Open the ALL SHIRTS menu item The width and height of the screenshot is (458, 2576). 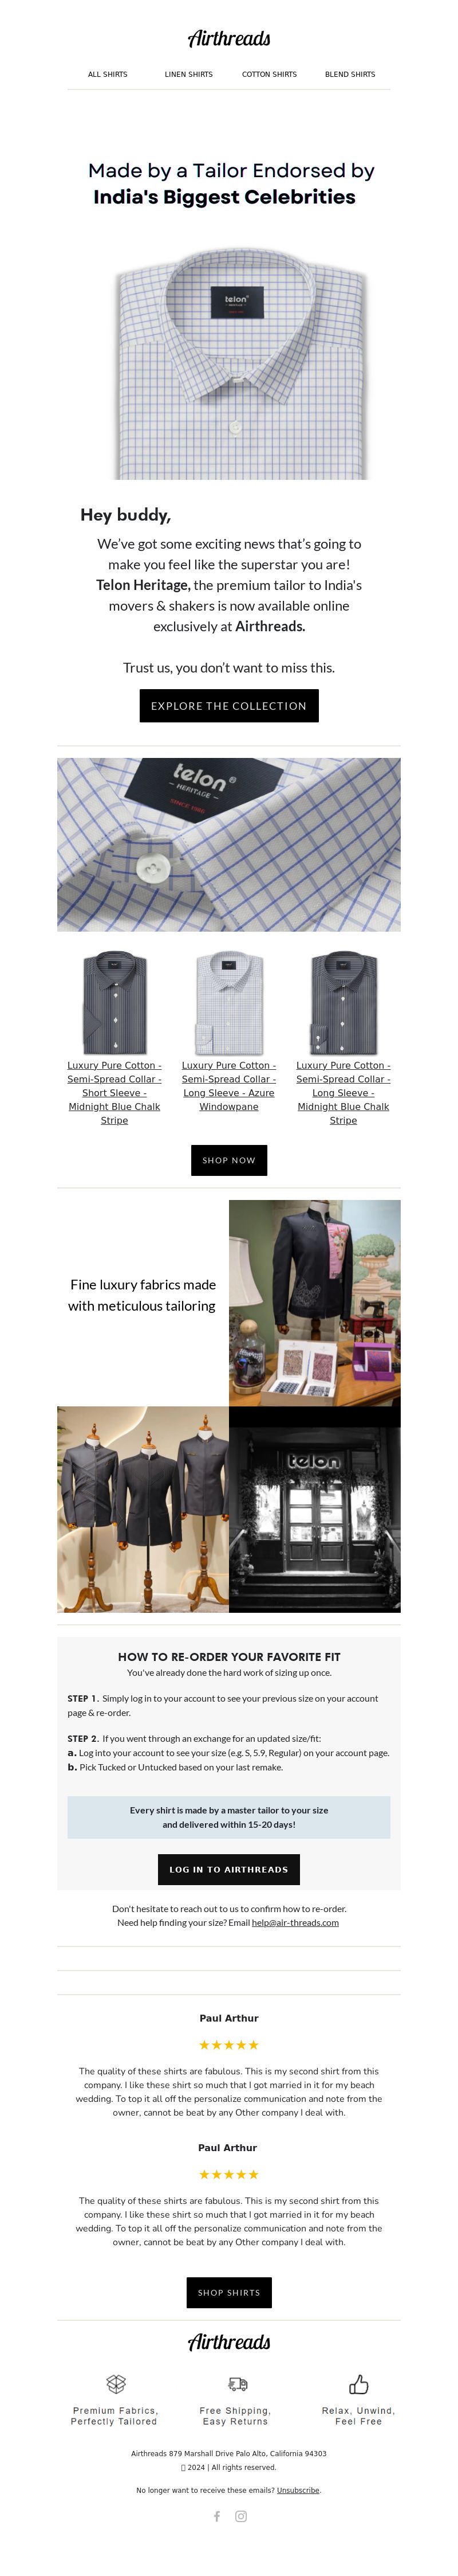pos(108,74)
